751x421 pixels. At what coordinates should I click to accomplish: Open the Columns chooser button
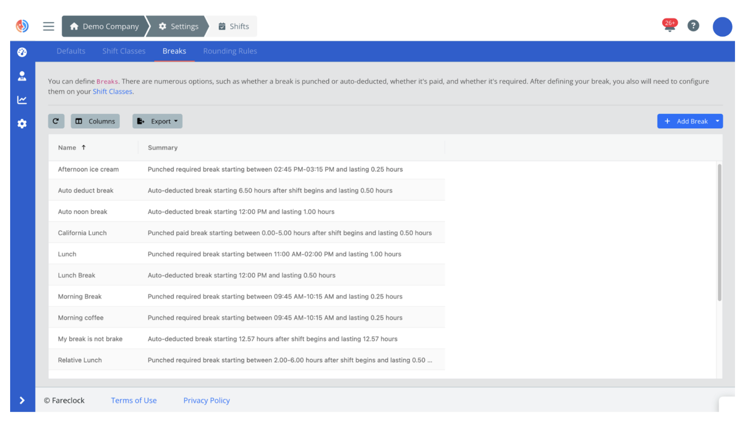pyautogui.click(x=95, y=121)
